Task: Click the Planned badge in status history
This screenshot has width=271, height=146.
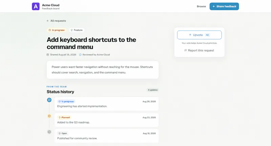Action: click(64, 117)
